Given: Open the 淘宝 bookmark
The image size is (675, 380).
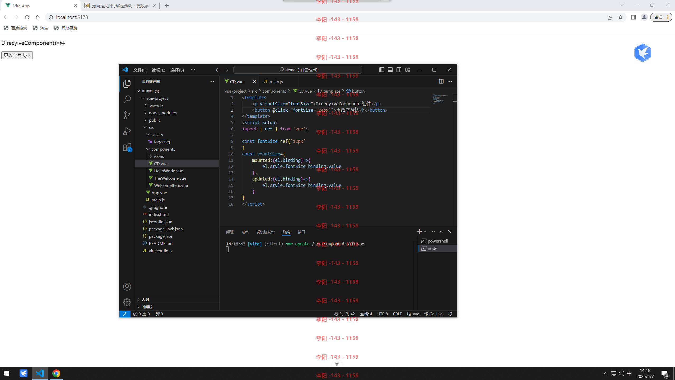Looking at the screenshot, I should pos(40,28).
